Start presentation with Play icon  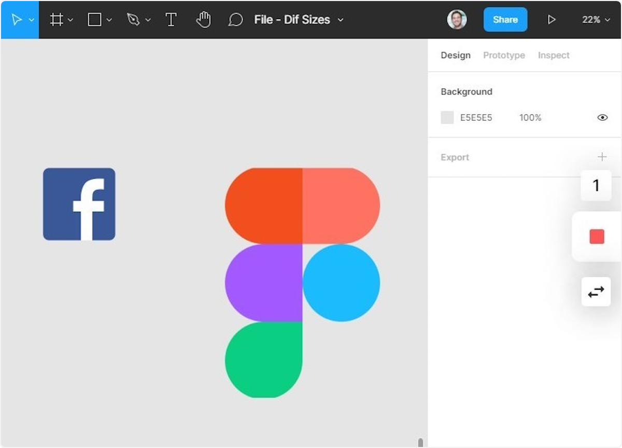coord(552,20)
